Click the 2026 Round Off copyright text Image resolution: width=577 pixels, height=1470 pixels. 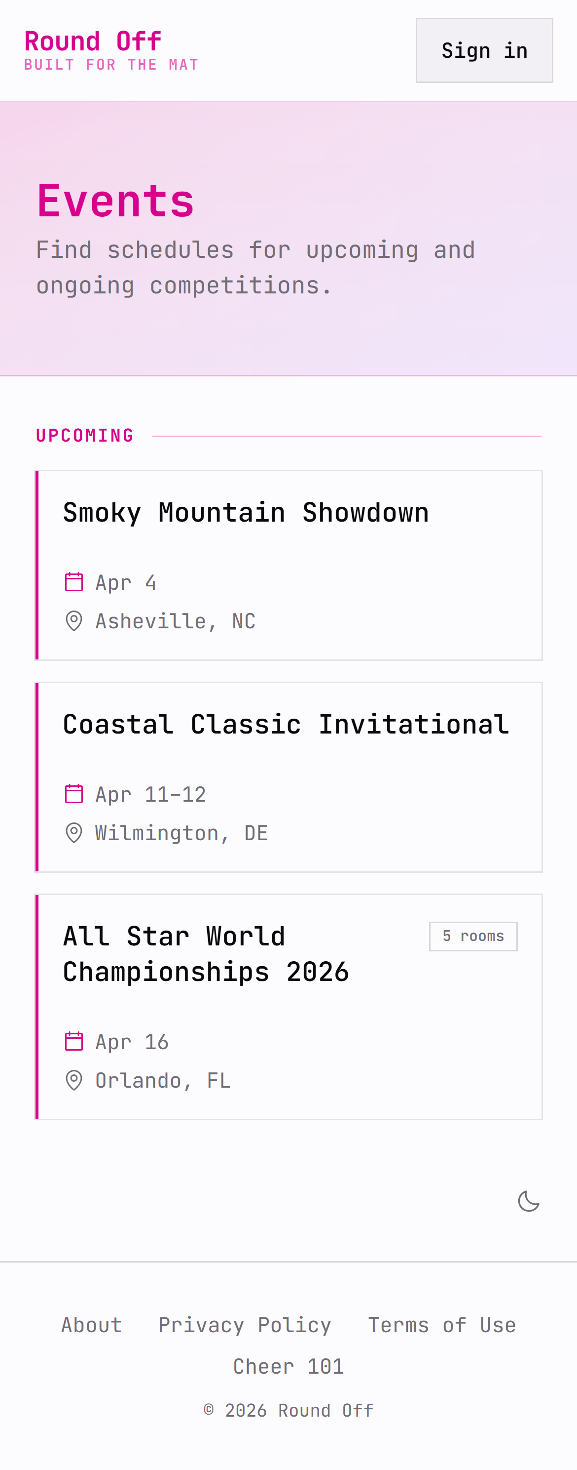pyautogui.click(x=289, y=1410)
